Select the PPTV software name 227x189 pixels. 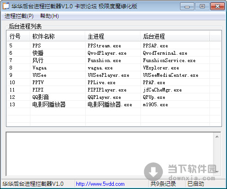pyautogui.click(x=38, y=82)
